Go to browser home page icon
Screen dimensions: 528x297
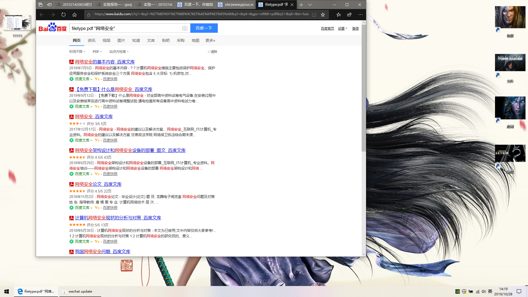point(75,15)
